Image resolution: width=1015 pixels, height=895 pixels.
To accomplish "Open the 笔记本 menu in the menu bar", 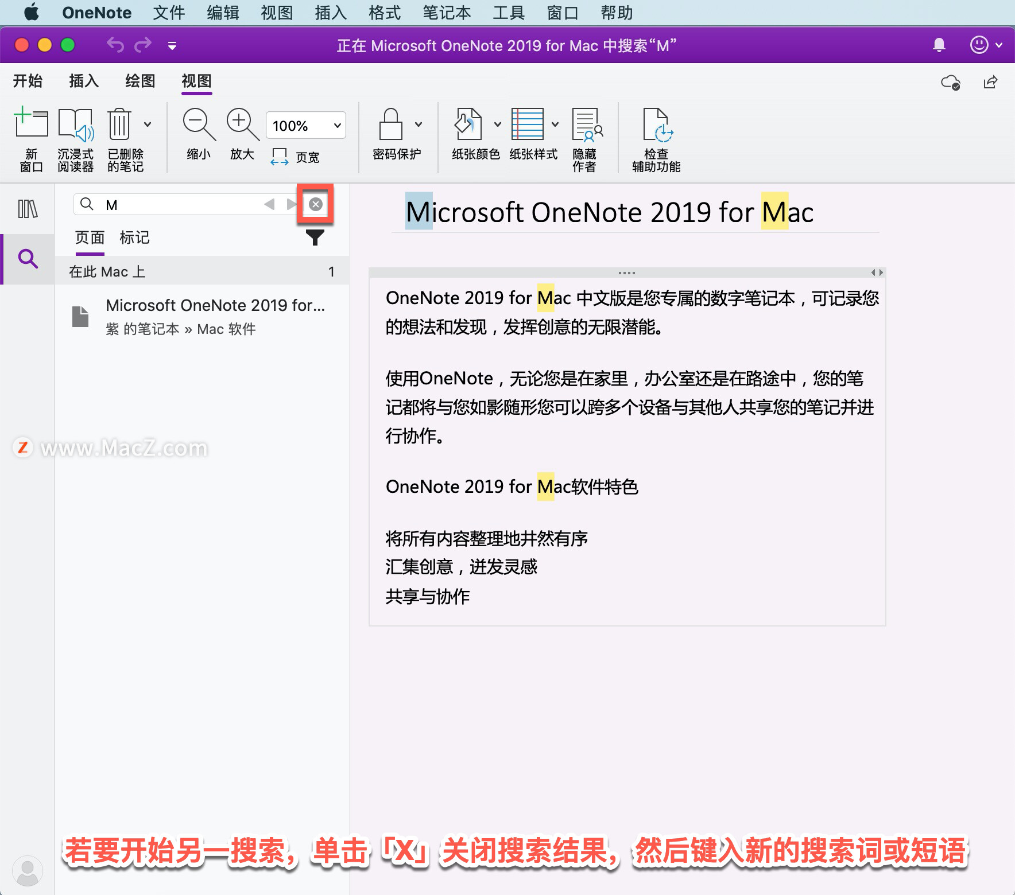I will click(447, 13).
